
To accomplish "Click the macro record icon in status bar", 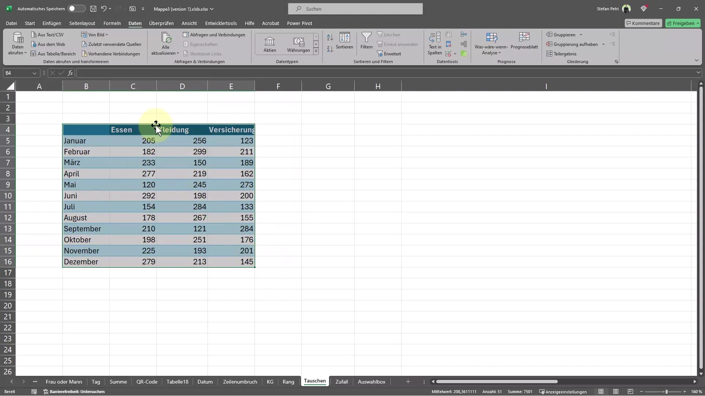I will 34,392.
